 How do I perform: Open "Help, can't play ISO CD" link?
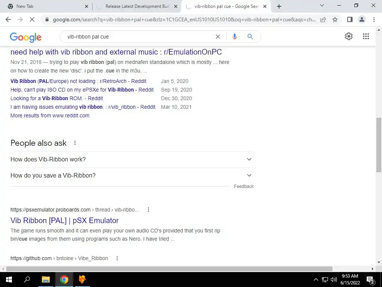(82, 90)
